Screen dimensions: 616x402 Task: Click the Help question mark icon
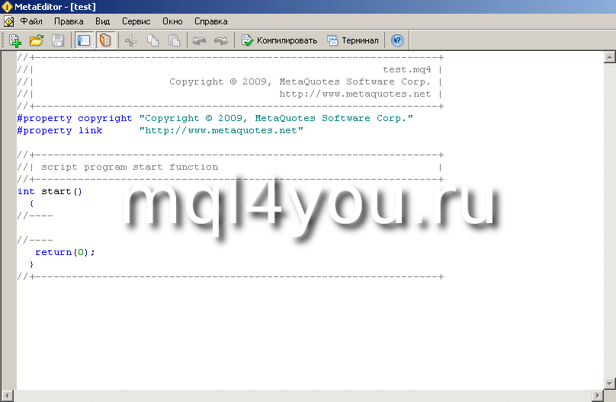coord(397,40)
